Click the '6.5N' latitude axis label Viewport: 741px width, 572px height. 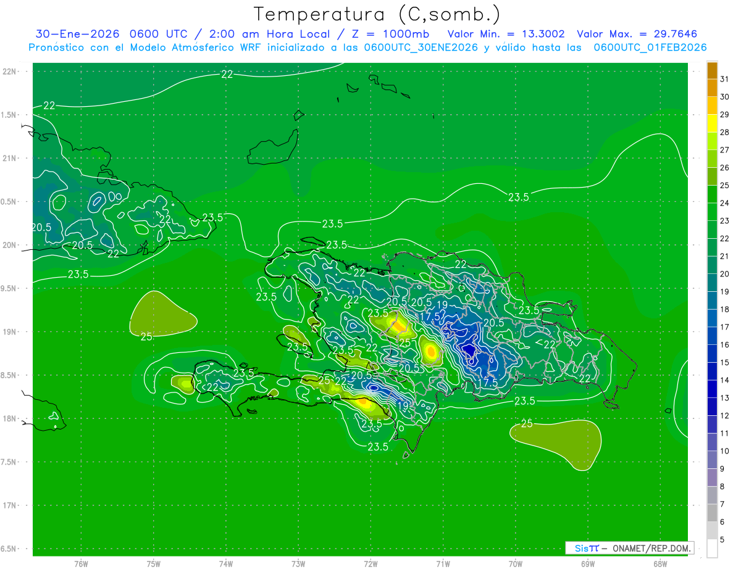pos(10,549)
